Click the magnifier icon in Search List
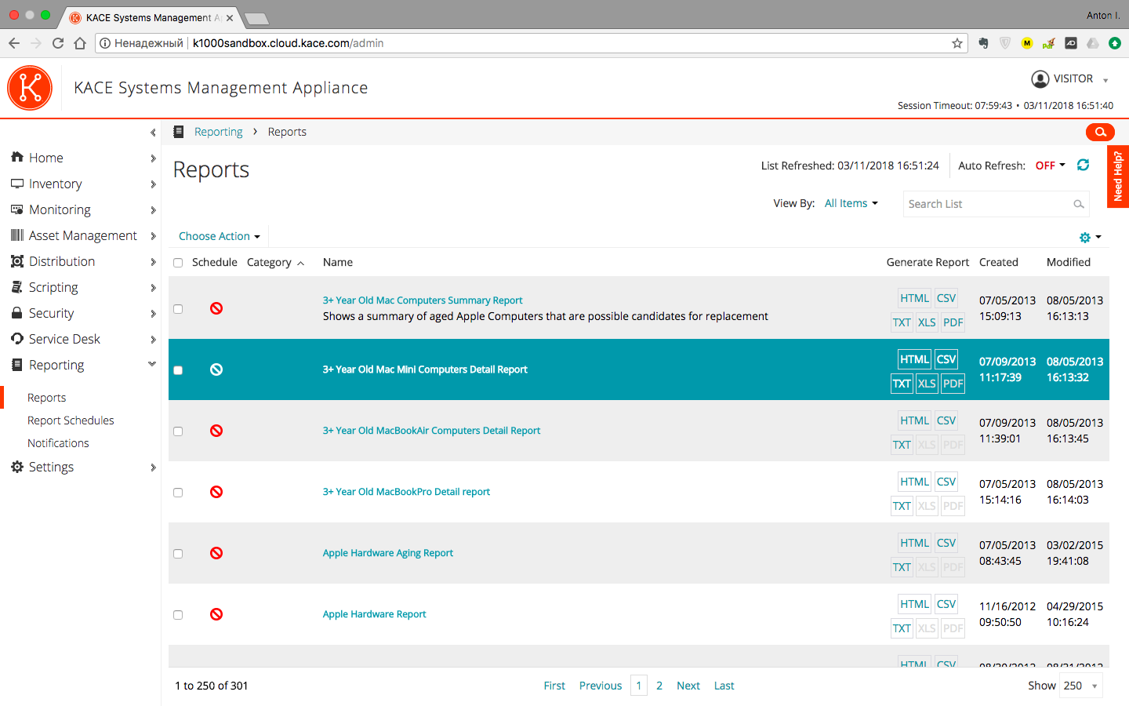 click(x=1079, y=204)
